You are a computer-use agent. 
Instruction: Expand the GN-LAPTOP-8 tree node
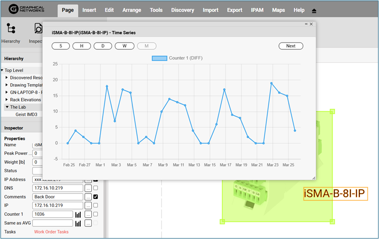(7, 92)
